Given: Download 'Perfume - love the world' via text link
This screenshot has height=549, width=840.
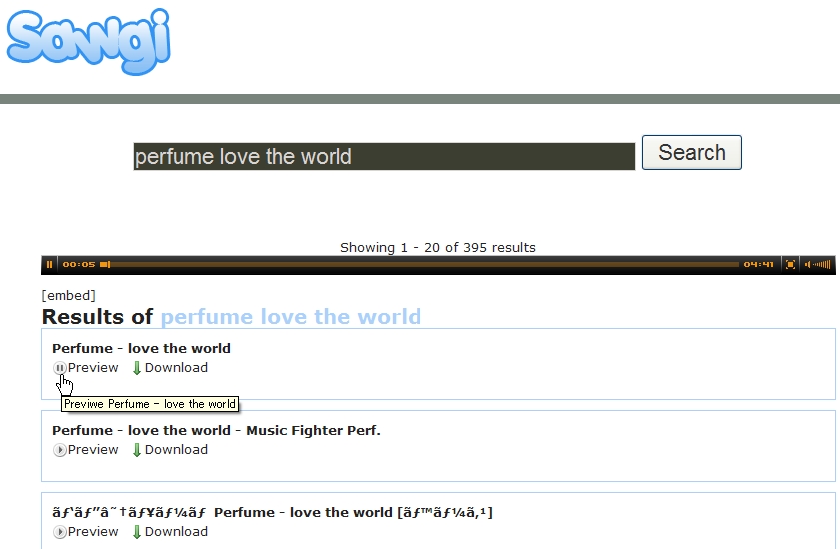Looking at the screenshot, I should [x=176, y=368].
